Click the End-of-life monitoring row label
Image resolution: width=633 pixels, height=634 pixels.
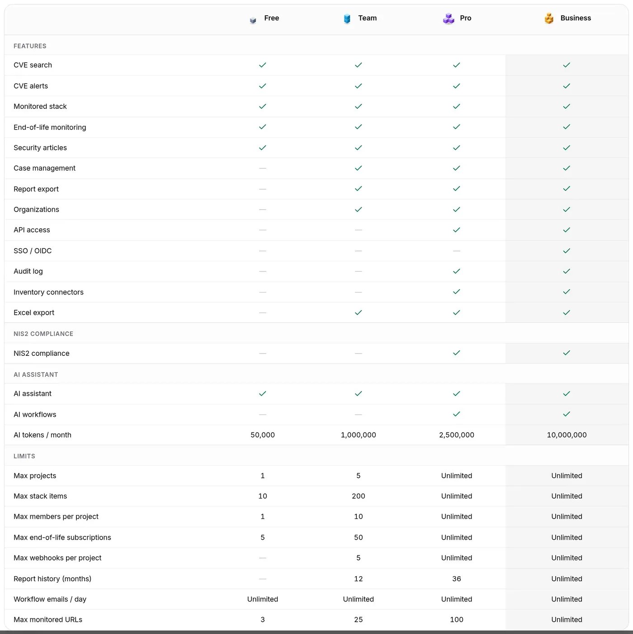point(50,127)
